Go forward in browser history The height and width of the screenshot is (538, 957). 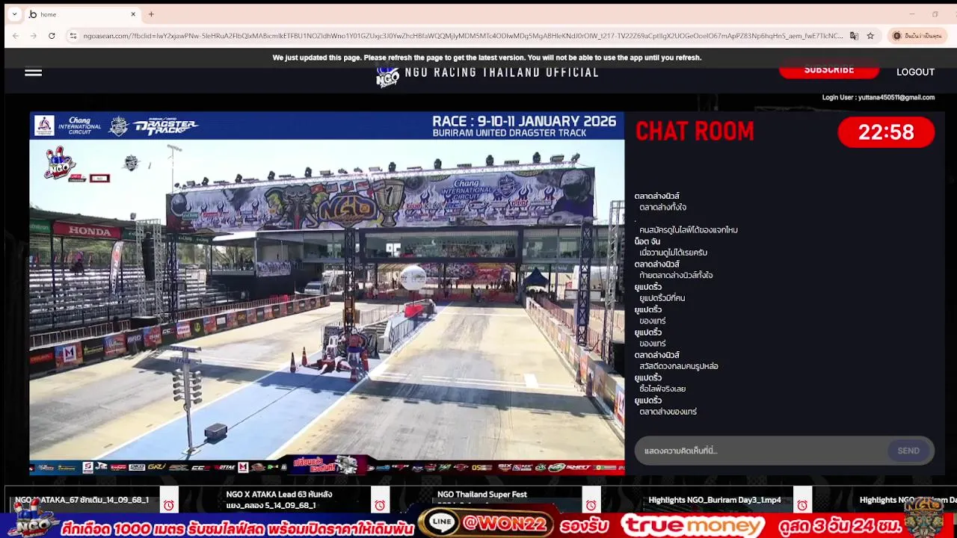coord(34,36)
